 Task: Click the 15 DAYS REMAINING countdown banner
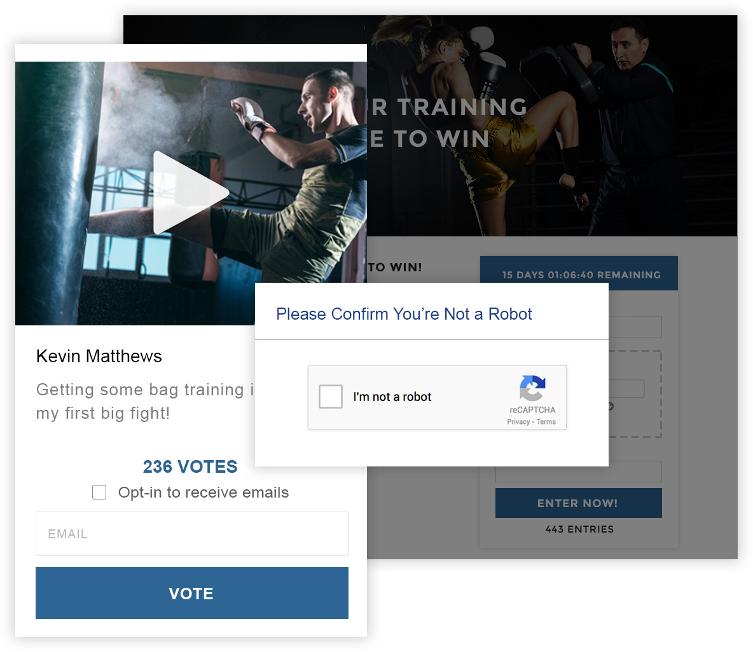click(579, 273)
